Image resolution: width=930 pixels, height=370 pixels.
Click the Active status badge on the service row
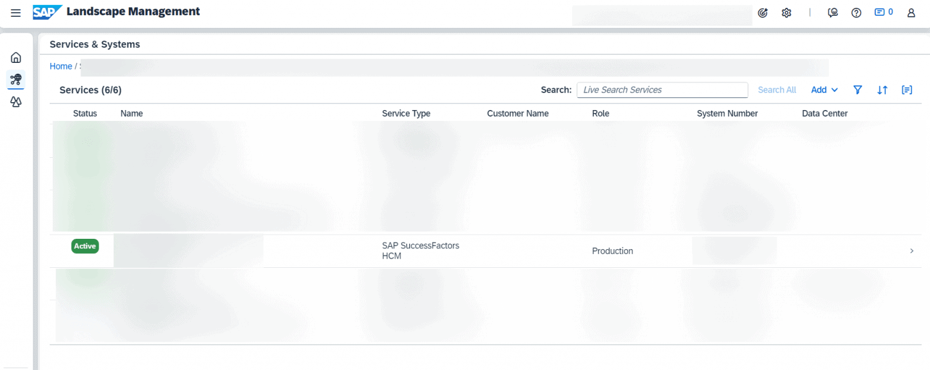pos(85,246)
